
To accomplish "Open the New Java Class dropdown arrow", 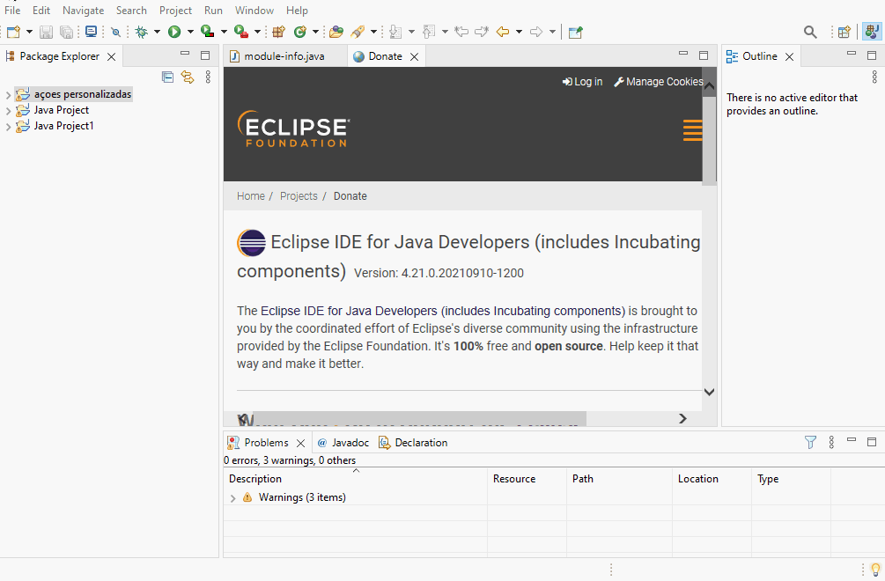I will tap(315, 33).
